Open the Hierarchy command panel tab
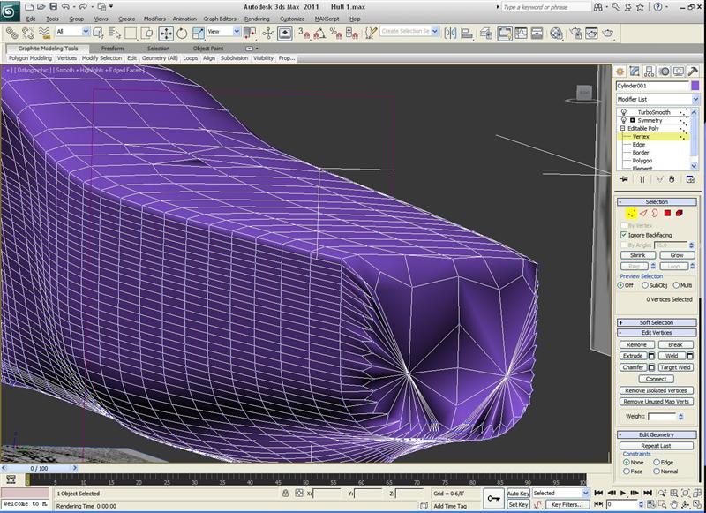This screenshot has width=706, height=513. click(x=650, y=72)
